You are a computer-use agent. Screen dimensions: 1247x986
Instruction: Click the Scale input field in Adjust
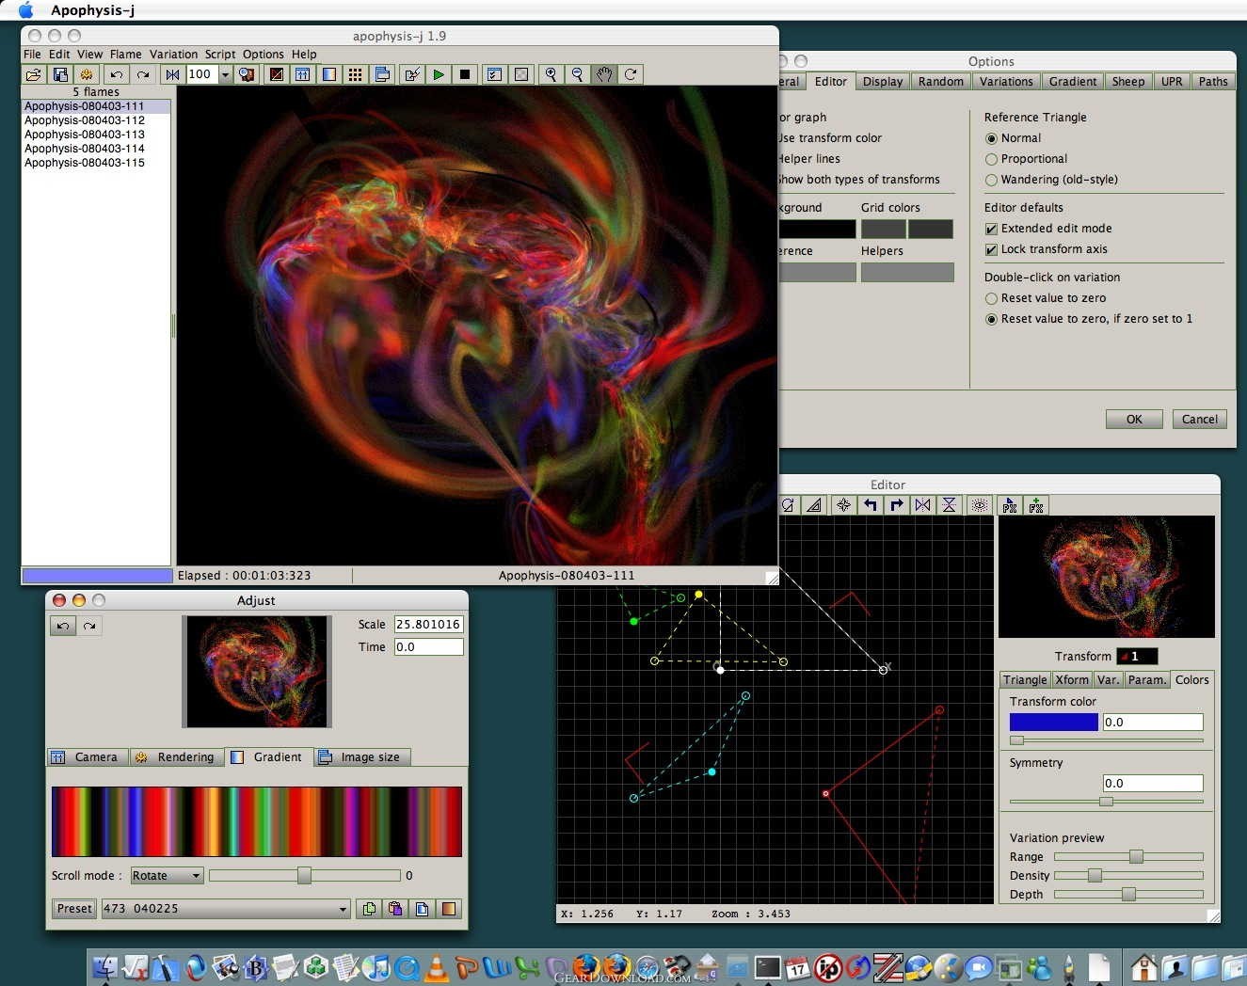(x=428, y=624)
